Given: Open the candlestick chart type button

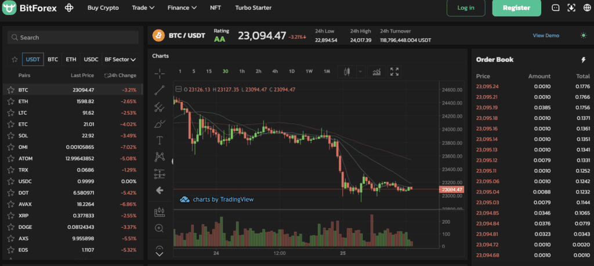Looking at the screenshot, I should 347,71.
